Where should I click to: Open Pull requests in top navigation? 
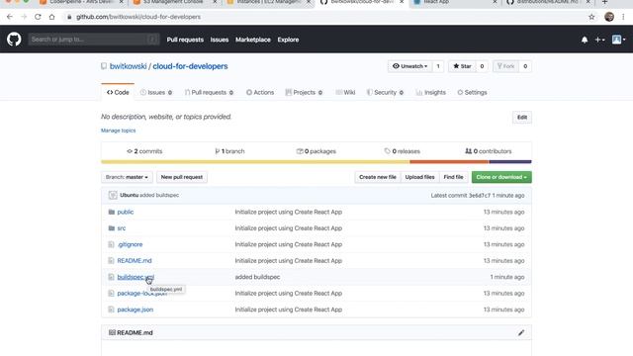(x=185, y=40)
